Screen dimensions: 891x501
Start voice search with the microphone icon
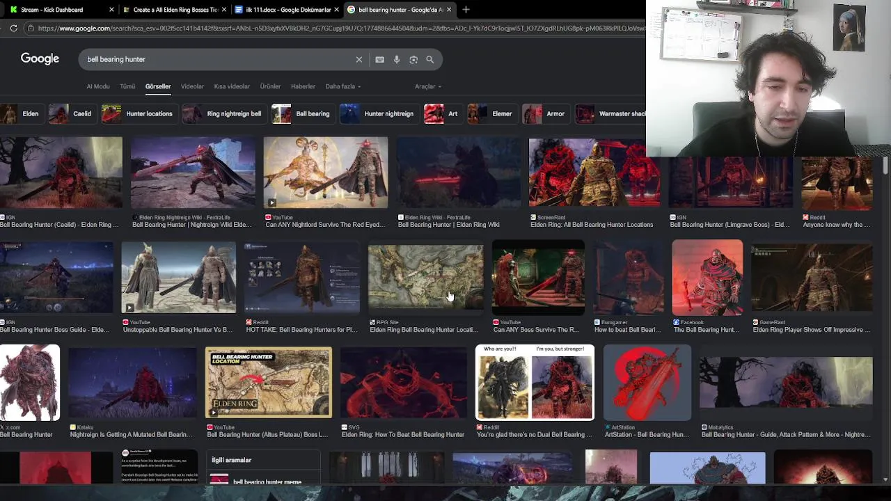click(397, 59)
